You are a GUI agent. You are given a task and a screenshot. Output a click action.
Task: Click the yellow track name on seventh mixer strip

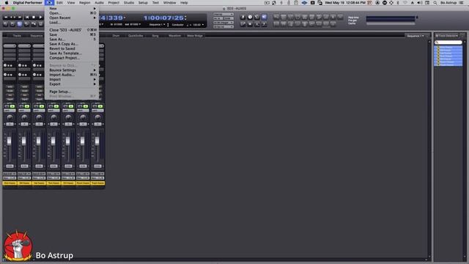(x=97, y=183)
